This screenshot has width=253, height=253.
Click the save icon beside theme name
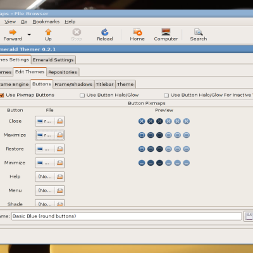249,216
